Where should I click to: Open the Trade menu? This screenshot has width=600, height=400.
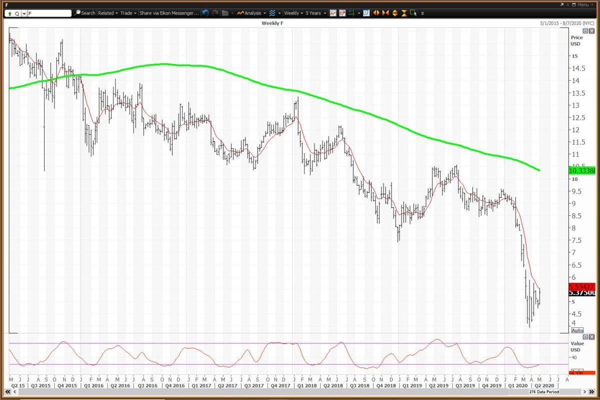(128, 13)
